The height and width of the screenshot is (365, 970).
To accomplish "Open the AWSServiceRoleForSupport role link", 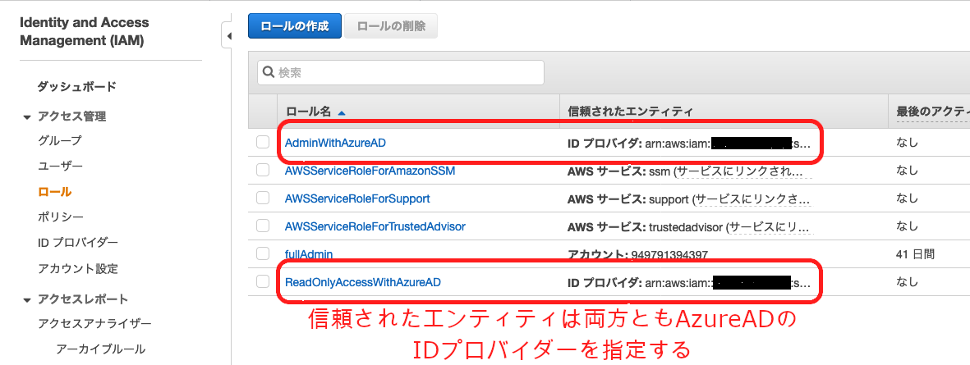I will (357, 198).
